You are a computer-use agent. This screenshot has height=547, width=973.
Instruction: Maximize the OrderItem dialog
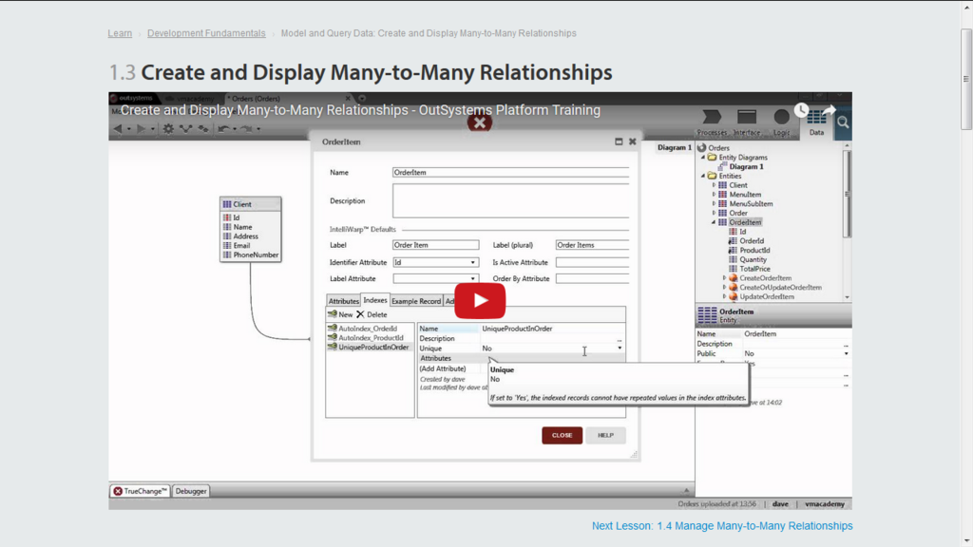pyautogui.click(x=619, y=141)
